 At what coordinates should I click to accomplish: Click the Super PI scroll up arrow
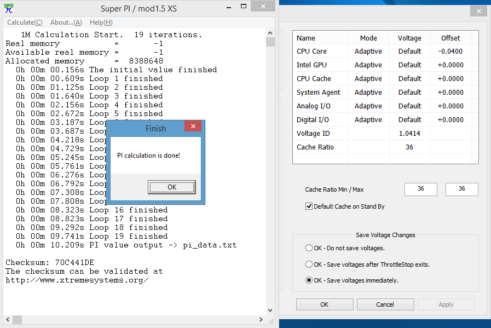click(x=270, y=33)
